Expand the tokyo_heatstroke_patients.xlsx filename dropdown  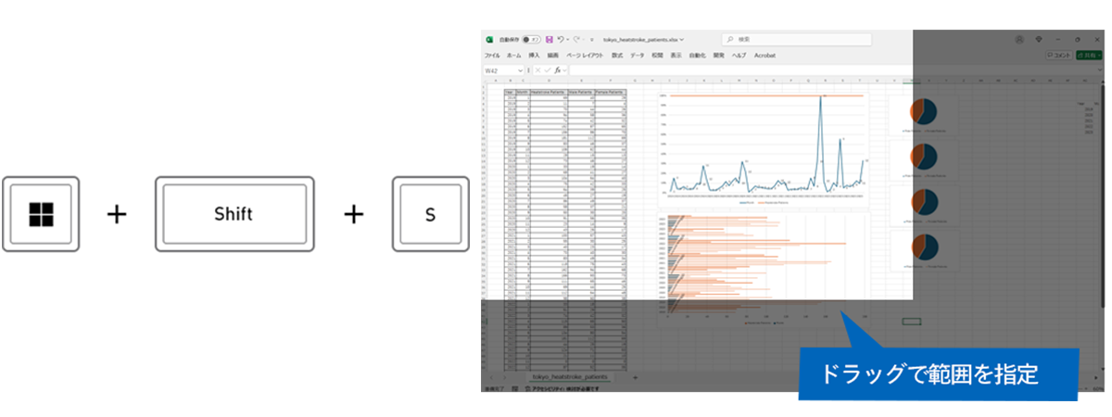pos(682,40)
